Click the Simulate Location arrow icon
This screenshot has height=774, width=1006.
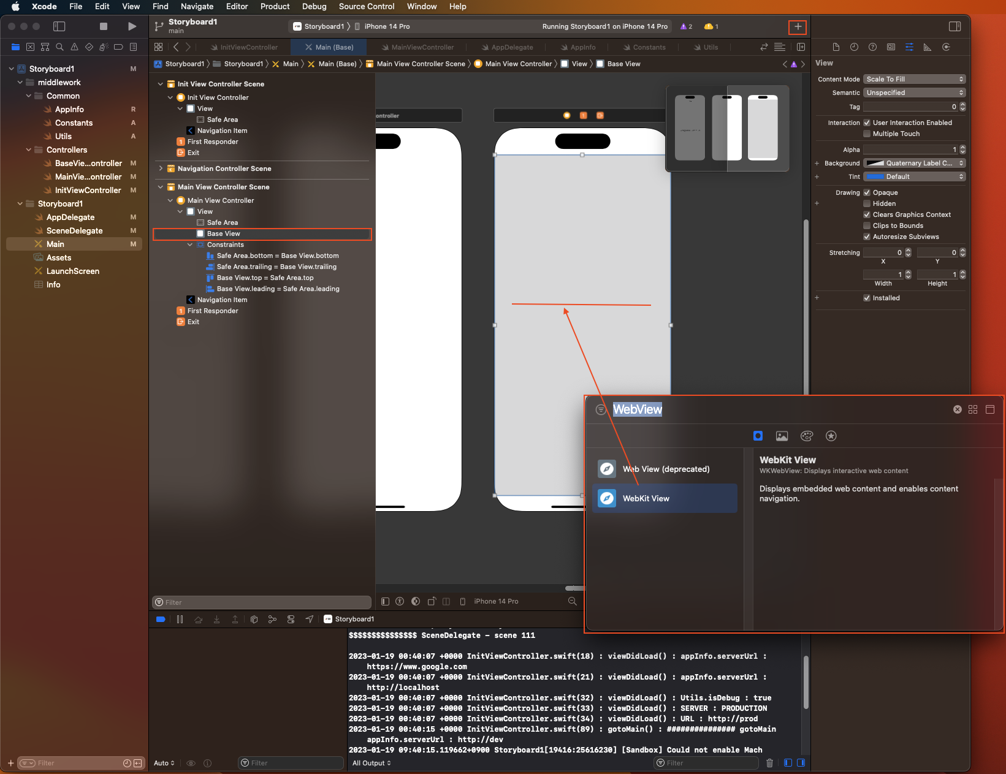pos(310,620)
